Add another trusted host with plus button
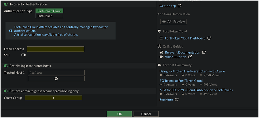 tap(56, 79)
